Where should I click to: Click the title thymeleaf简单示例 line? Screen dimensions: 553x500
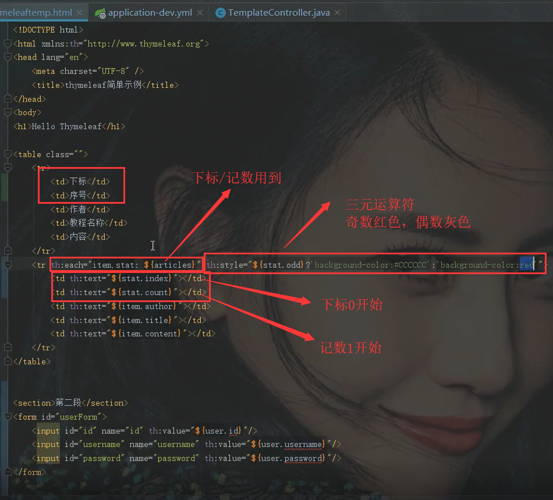pos(105,85)
